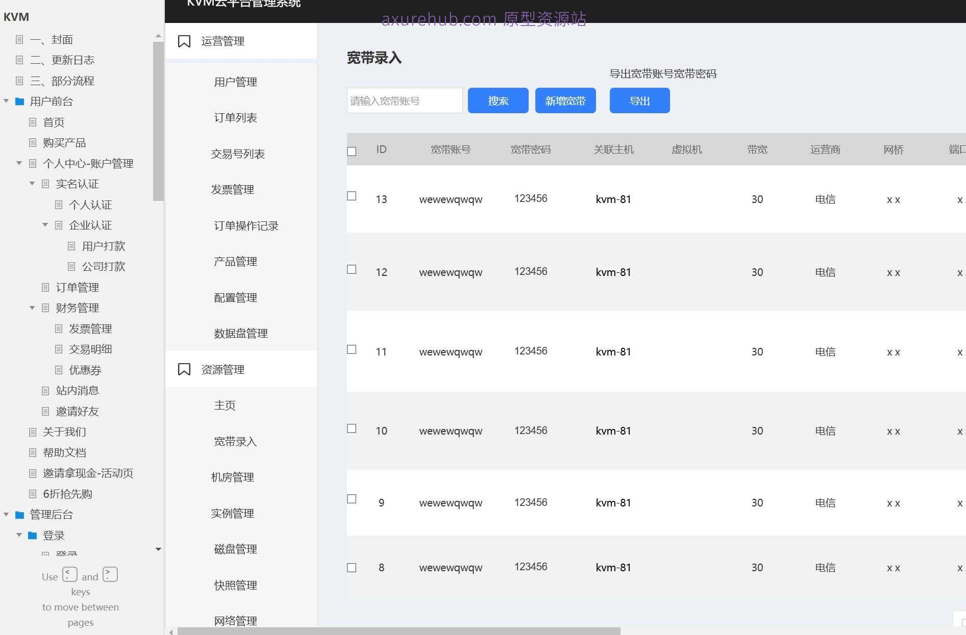Screen dimensions: 966x635
Task: Check the checkbox for row ID 13
Action: click(352, 196)
